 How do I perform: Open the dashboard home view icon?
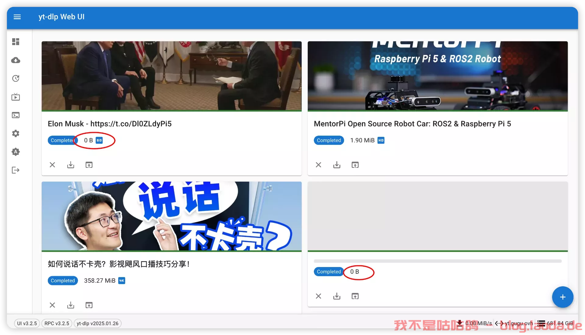(x=16, y=42)
